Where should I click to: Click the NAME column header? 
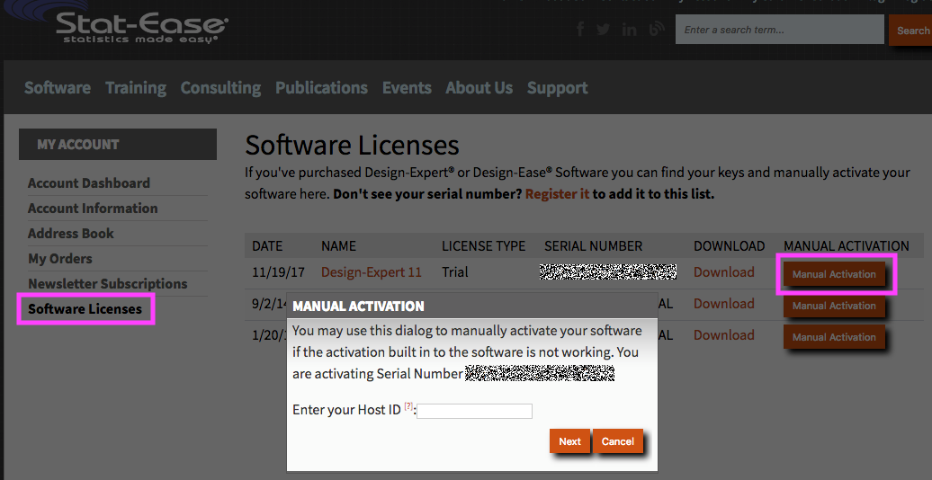point(339,246)
